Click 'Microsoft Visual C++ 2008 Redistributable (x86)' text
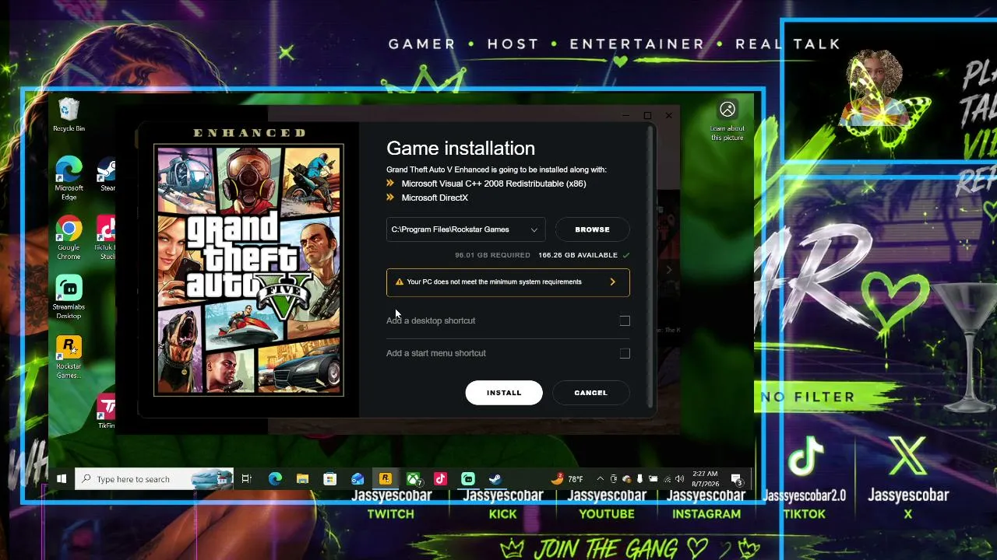 point(494,184)
